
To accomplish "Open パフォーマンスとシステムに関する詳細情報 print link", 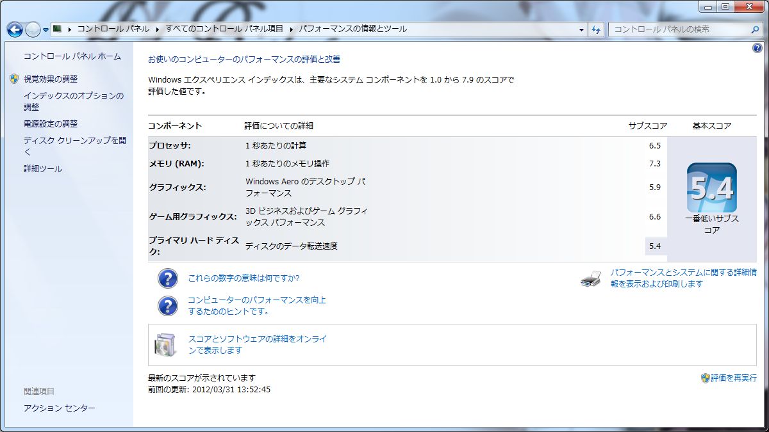I will point(683,278).
